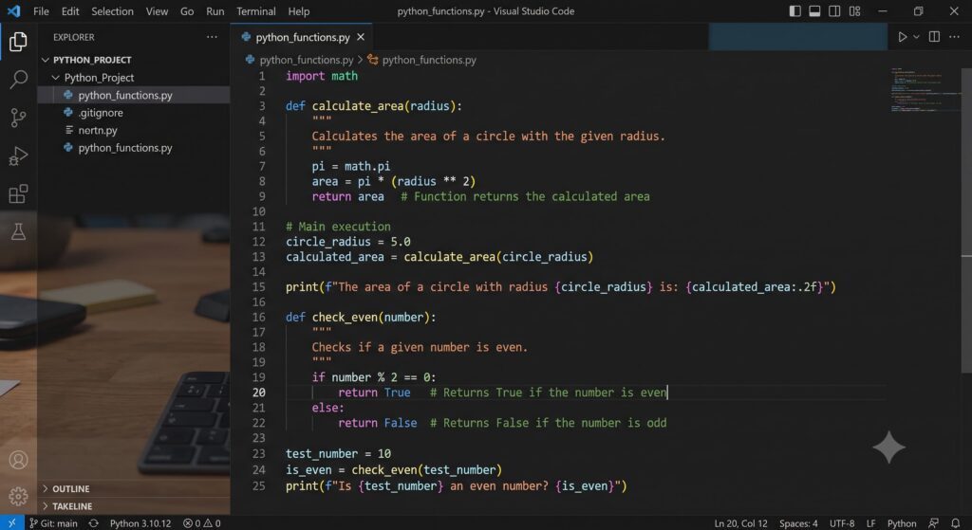Open the Manage gear icon
The height and width of the screenshot is (530, 972).
pyautogui.click(x=19, y=496)
